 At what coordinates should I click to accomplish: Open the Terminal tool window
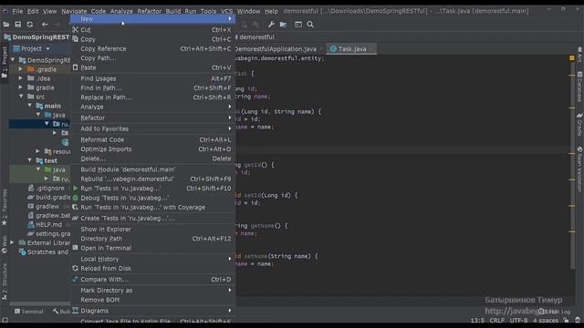click(28, 312)
